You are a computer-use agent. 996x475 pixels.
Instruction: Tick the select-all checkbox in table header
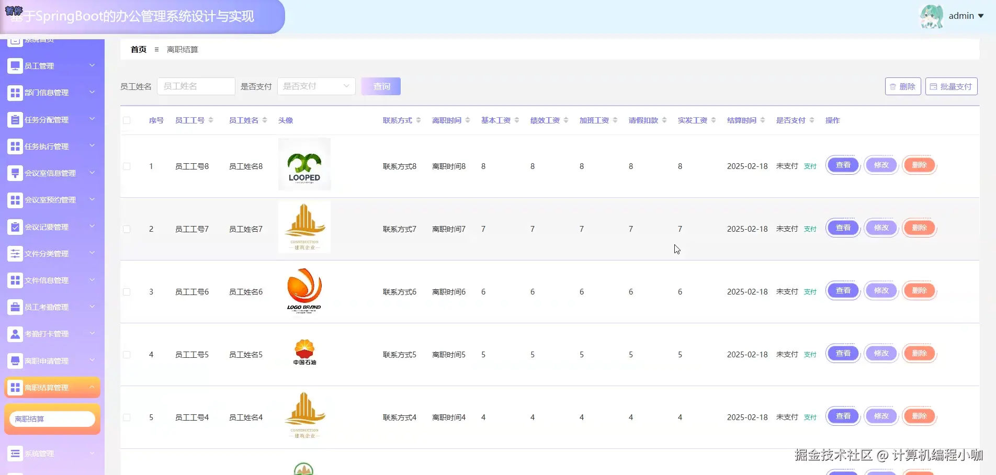[x=127, y=120]
